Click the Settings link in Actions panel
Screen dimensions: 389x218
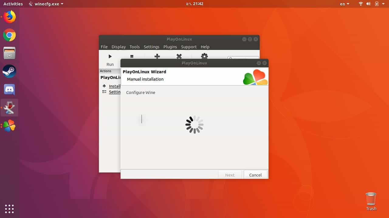[x=115, y=92]
